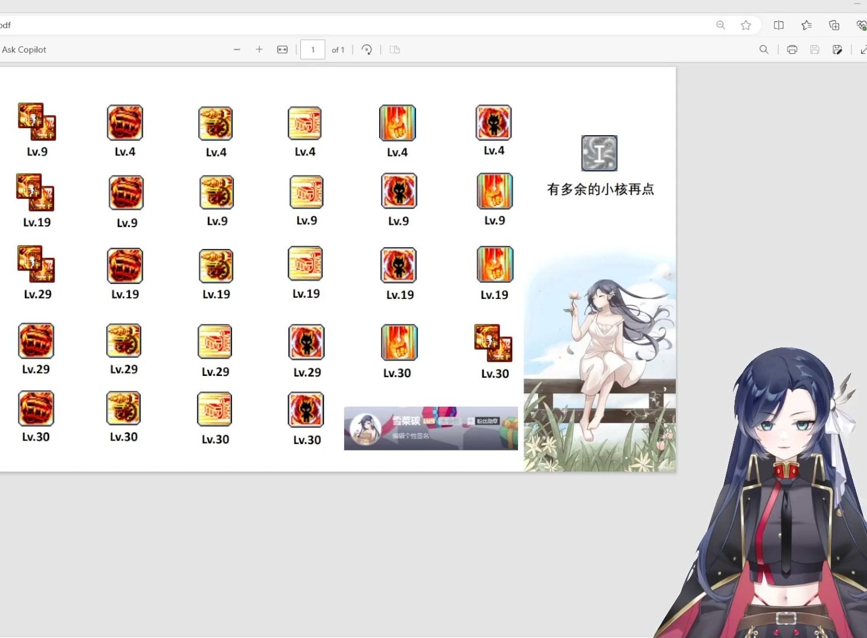Viewport: 867px width, 638px height.
Task: Select the golden swirl skill icon above Lv.29
Action: pyautogui.click(x=123, y=340)
